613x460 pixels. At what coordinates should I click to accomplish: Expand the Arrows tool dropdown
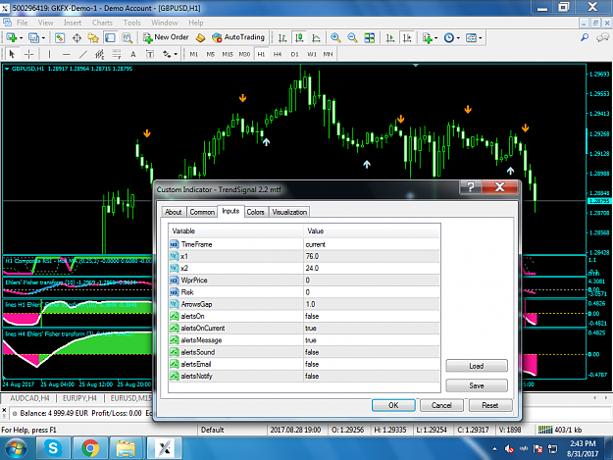click(176, 54)
